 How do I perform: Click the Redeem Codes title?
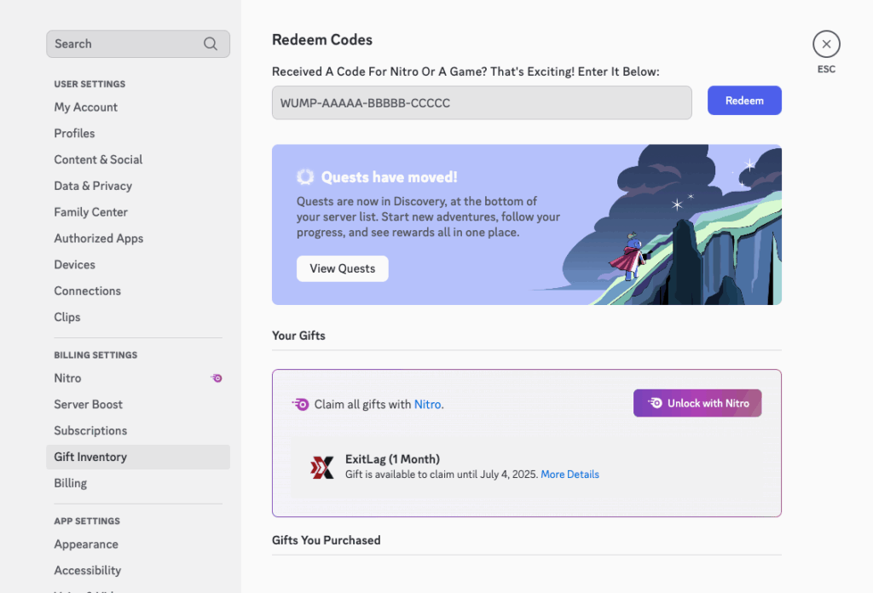(321, 39)
